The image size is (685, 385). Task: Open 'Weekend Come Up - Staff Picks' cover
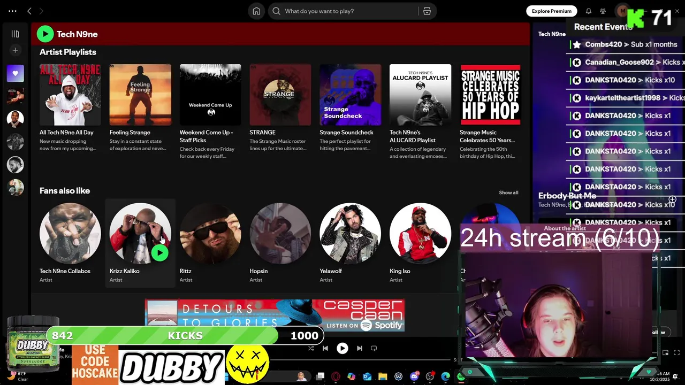point(210,95)
